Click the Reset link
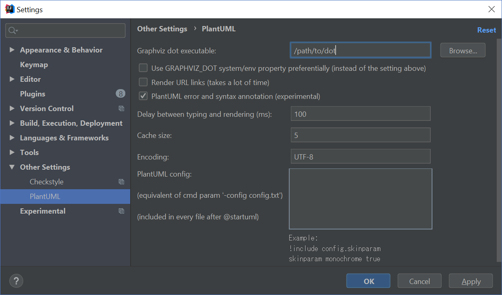This screenshot has width=502, height=295. [x=486, y=30]
